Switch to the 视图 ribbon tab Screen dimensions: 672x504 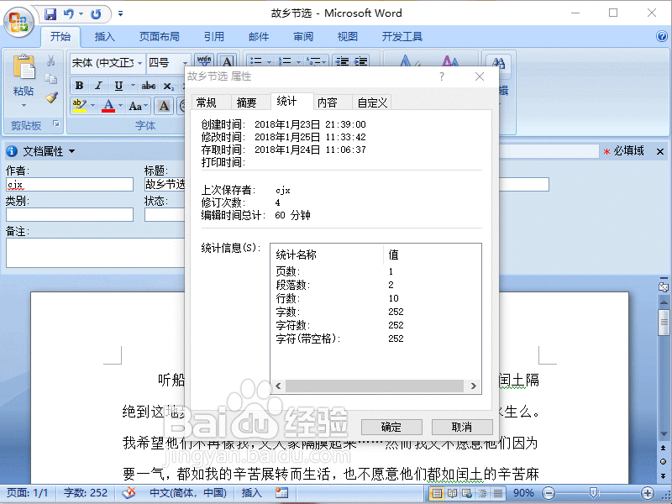pos(347,37)
